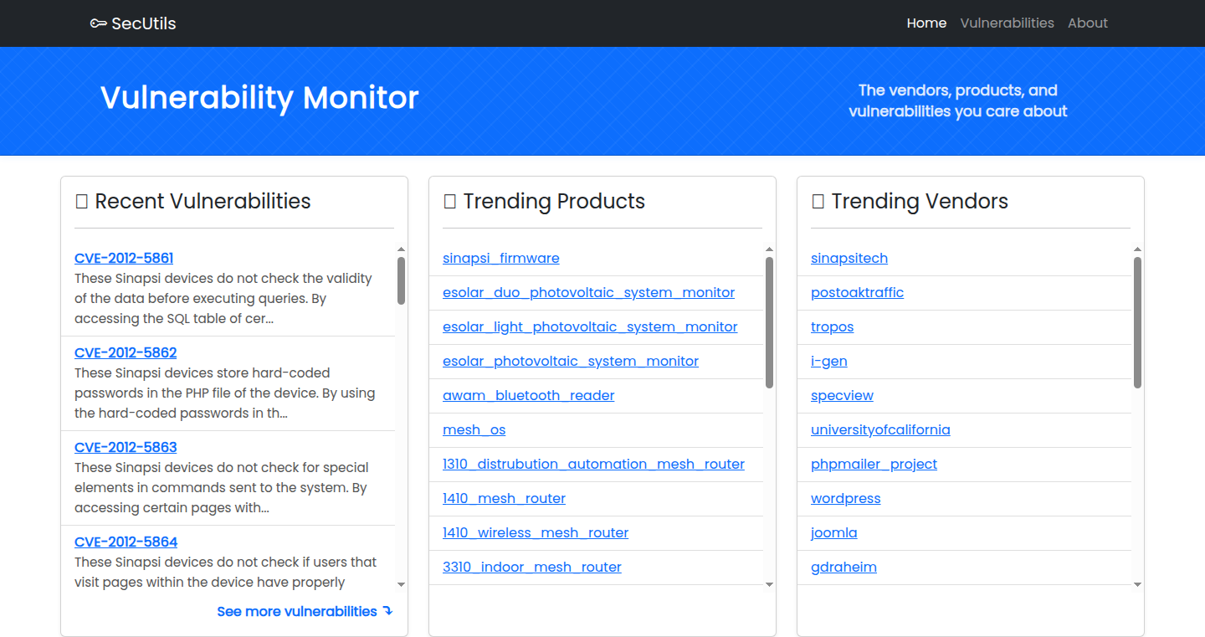Click description about special elements in commands
Screen dimensions: 1205x637
[222, 487]
